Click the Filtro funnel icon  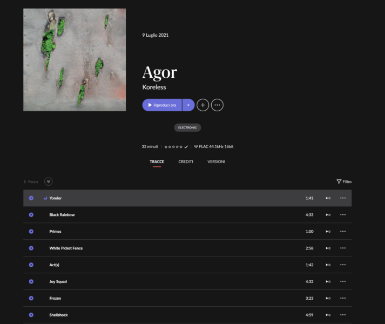[339, 182]
